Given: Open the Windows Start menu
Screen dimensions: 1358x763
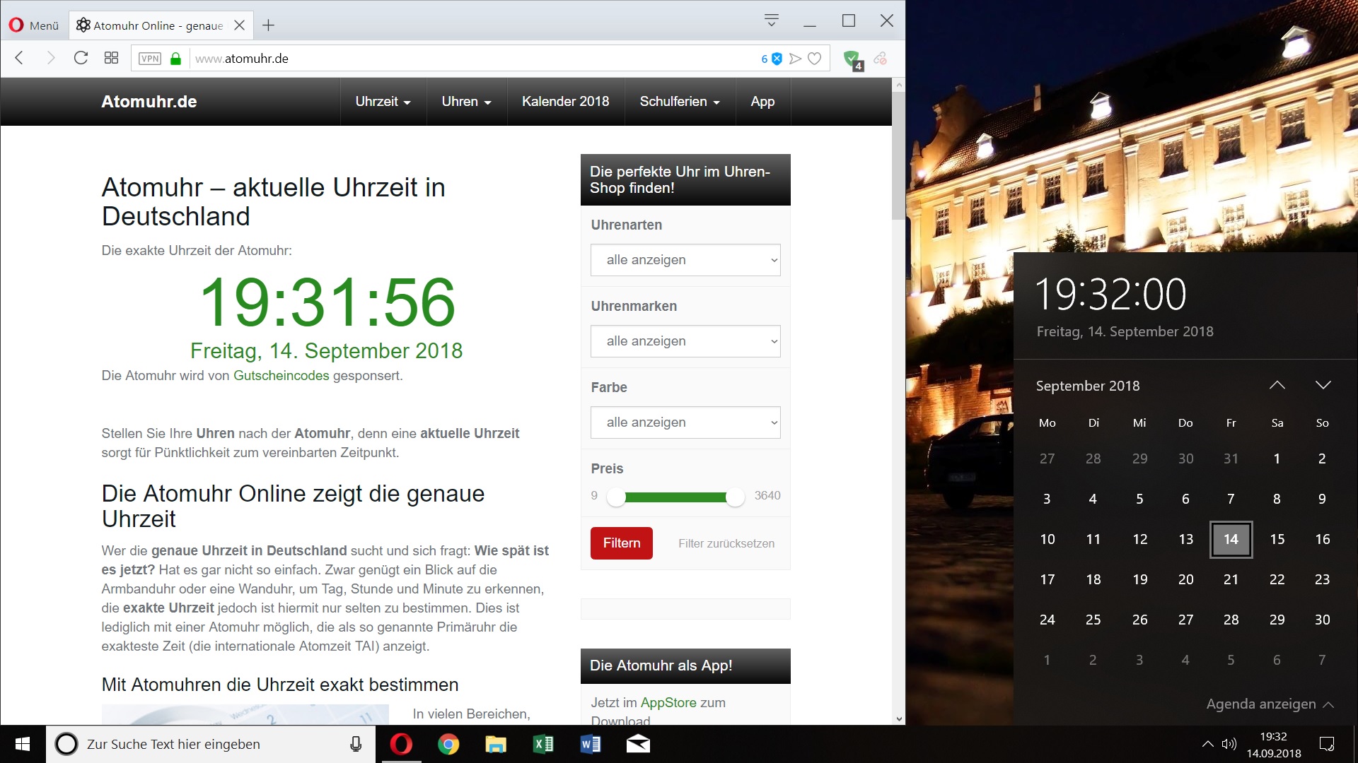Looking at the screenshot, I should (x=23, y=744).
